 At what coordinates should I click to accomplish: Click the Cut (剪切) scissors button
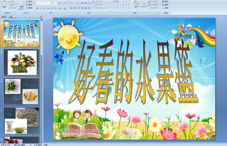tap(11, 1)
